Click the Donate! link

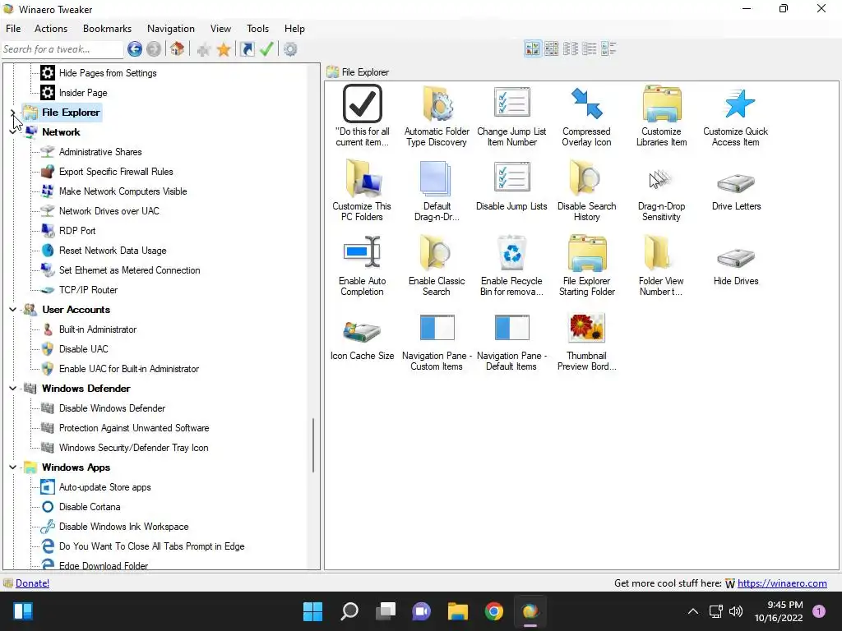[32, 583]
